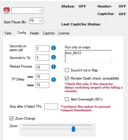Enable Sound if not in Map checkbox
128x140 pixels.
click(x=67, y=70)
